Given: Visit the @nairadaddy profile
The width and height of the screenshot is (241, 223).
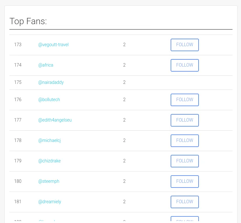Looking at the screenshot, I should click(51, 83).
